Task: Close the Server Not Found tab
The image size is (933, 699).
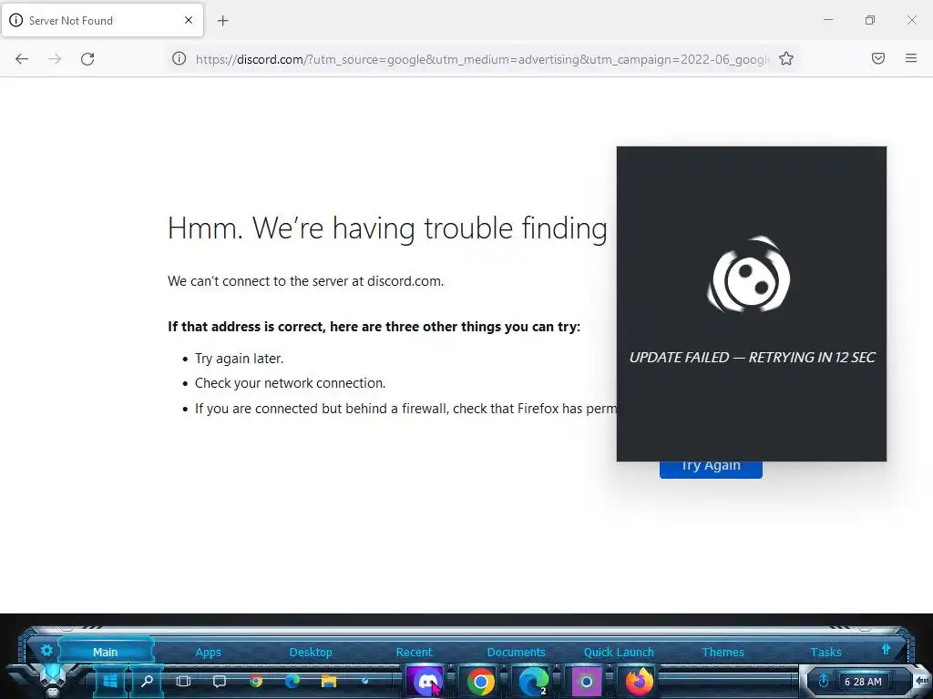Action: pos(189,20)
